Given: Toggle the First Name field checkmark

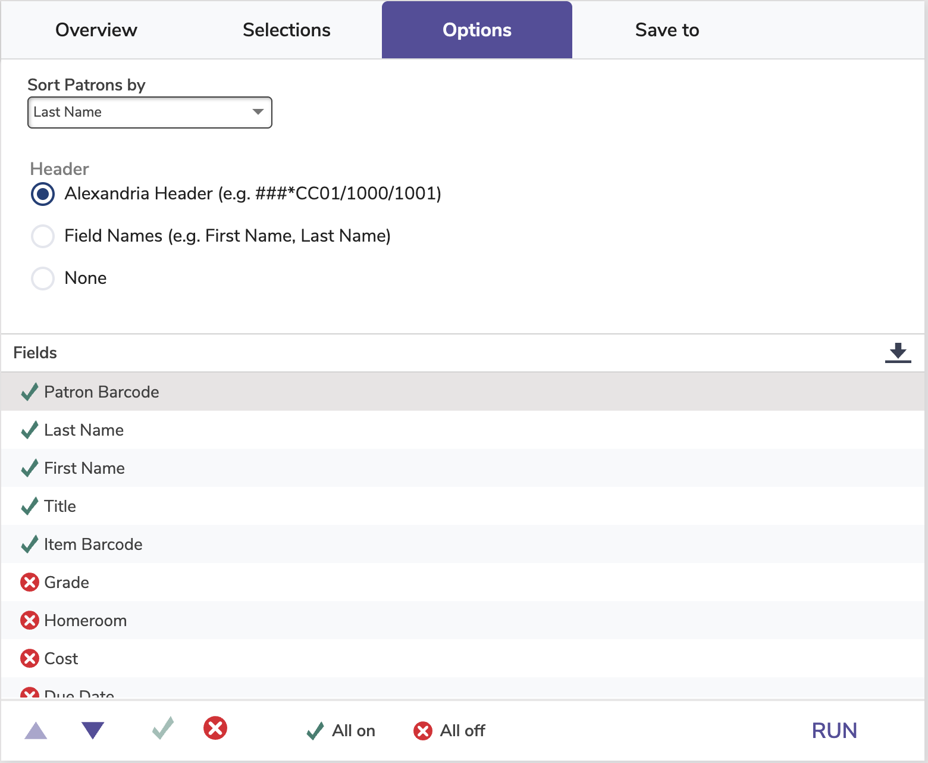Looking at the screenshot, I should pyautogui.click(x=29, y=468).
